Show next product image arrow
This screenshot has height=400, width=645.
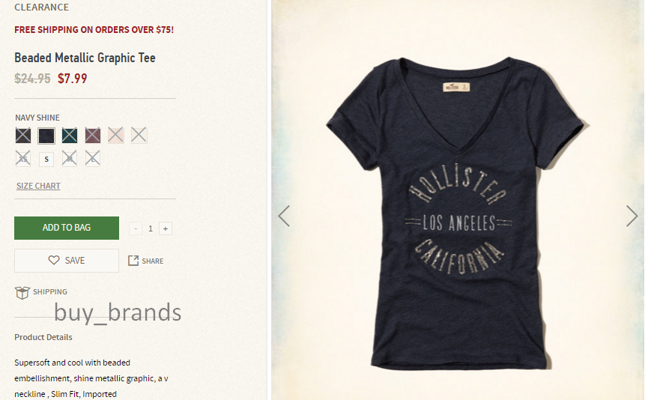pyautogui.click(x=632, y=216)
